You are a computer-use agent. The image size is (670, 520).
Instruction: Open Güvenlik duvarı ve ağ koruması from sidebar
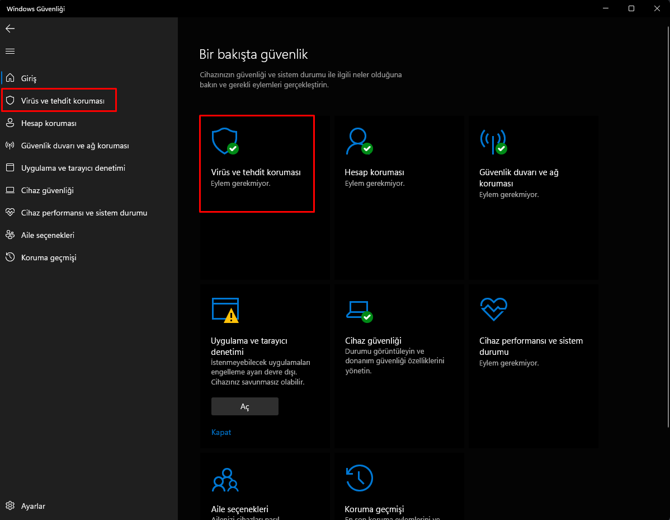tap(89, 146)
